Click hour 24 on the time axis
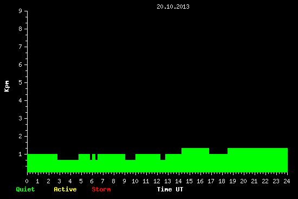 click(x=287, y=181)
